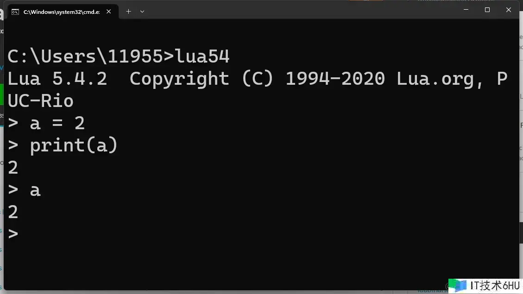The width and height of the screenshot is (523, 294).
Task: Click the "IT技术6HU" watermark text
Action: coord(494,285)
